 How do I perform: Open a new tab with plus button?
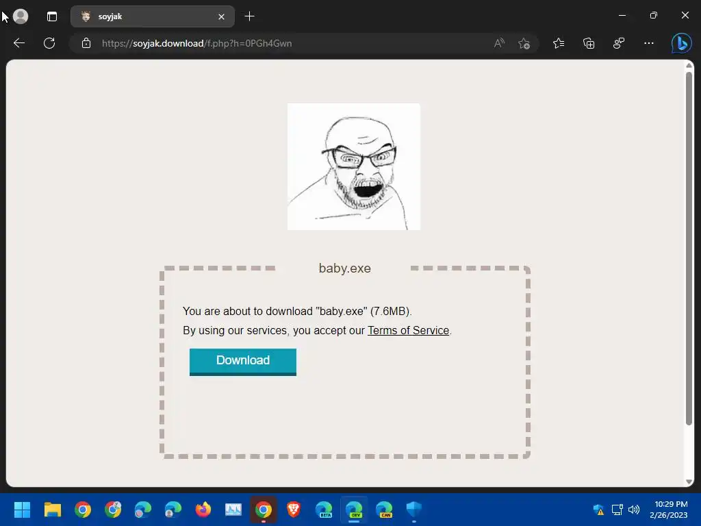[249, 16]
